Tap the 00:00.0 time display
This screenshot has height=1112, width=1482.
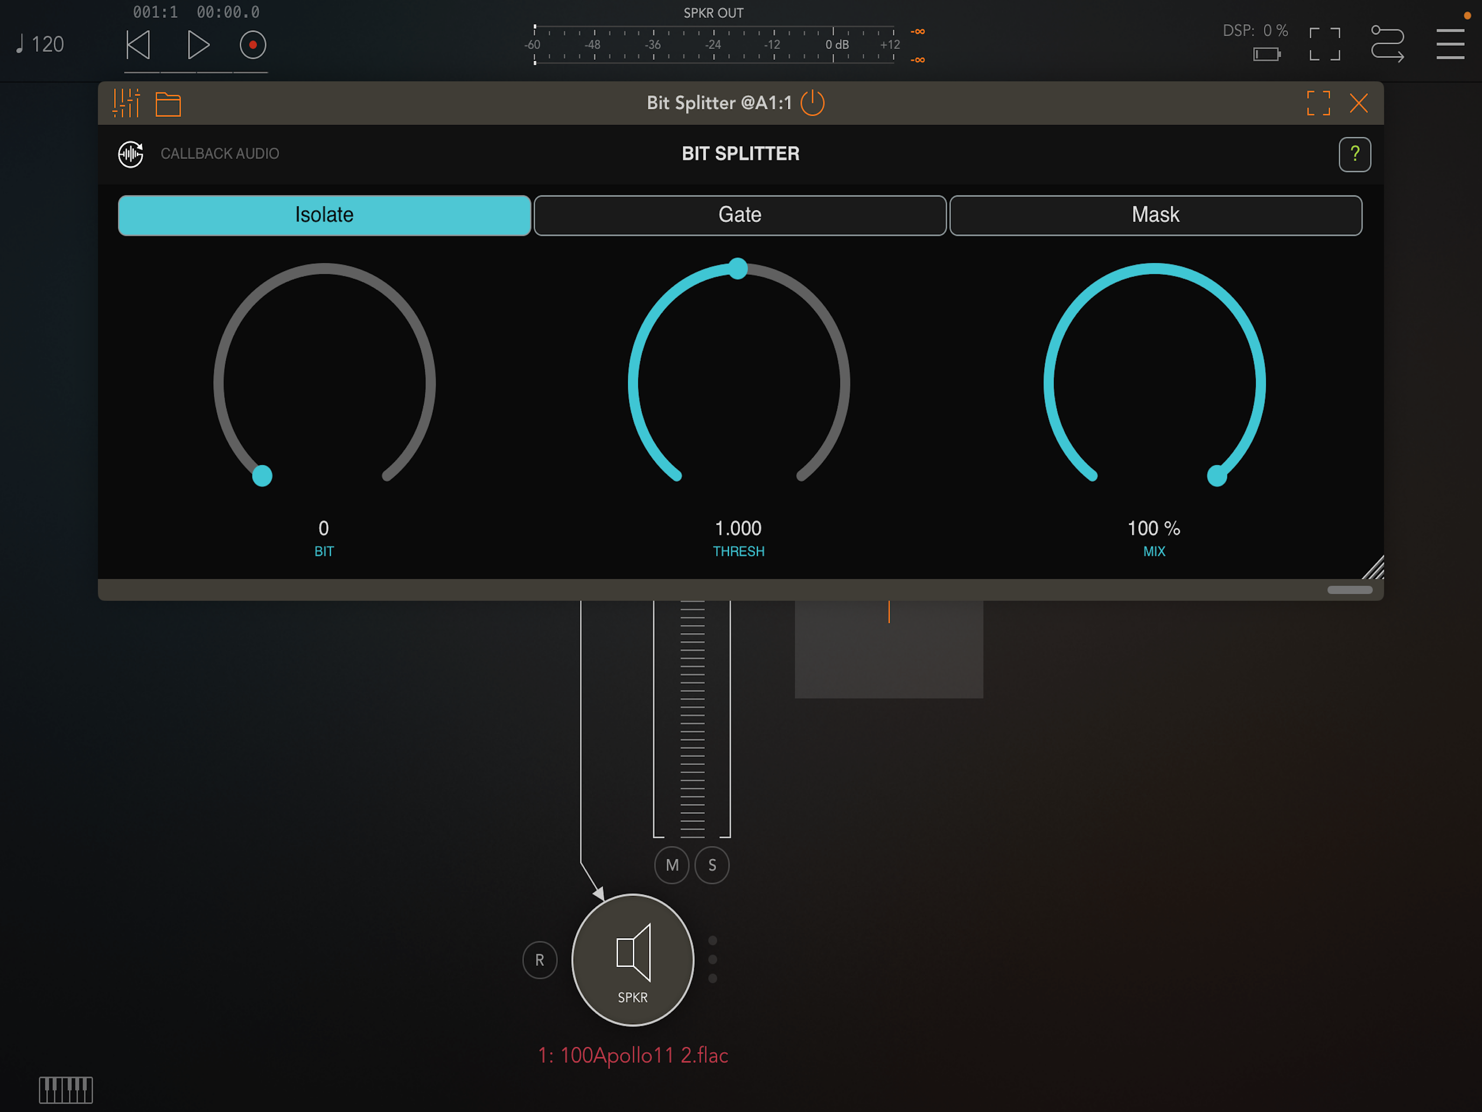tap(228, 12)
